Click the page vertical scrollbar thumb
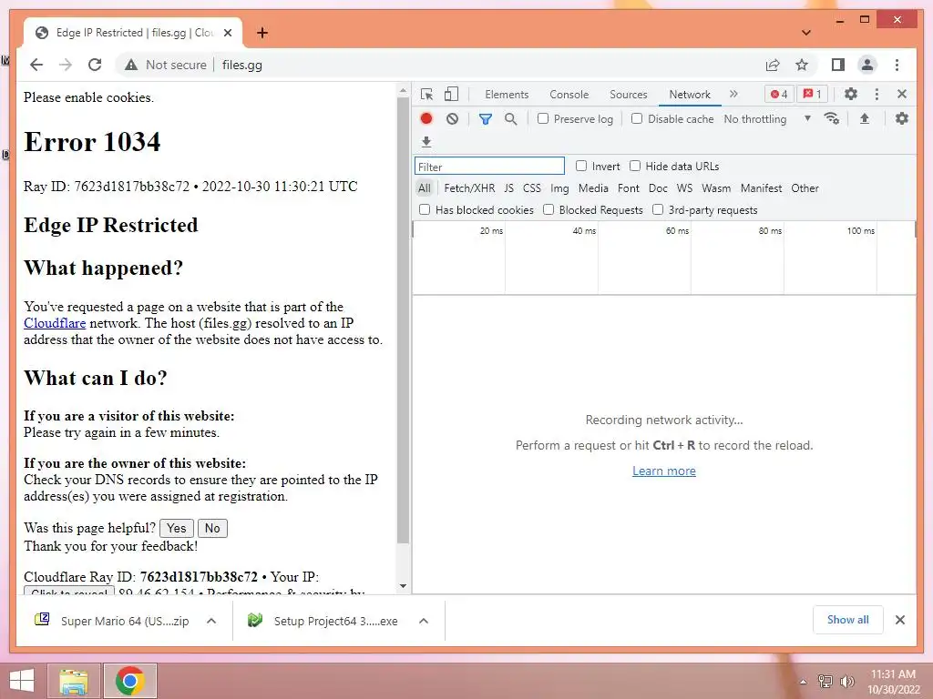 403,321
